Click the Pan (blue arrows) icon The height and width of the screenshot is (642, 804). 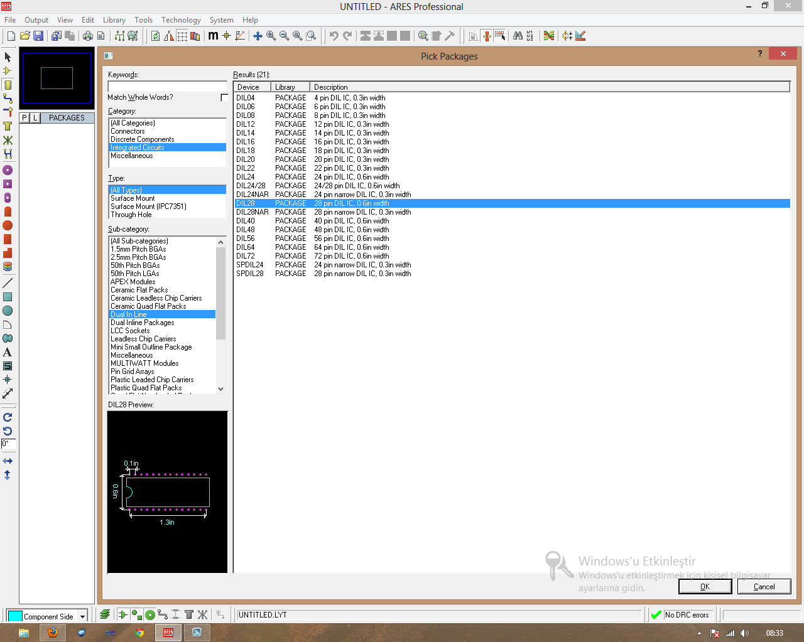(258, 36)
